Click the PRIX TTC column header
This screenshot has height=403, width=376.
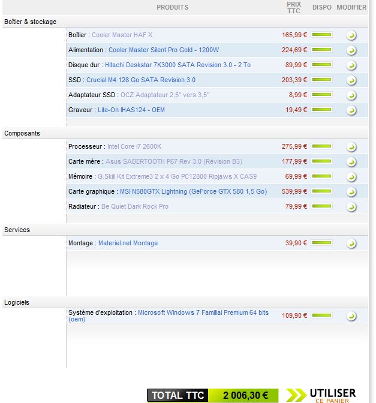[x=294, y=7]
